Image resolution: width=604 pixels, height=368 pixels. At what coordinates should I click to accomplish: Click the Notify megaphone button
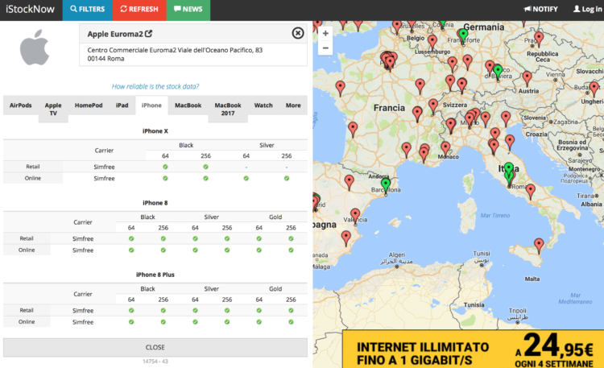pos(540,10)
